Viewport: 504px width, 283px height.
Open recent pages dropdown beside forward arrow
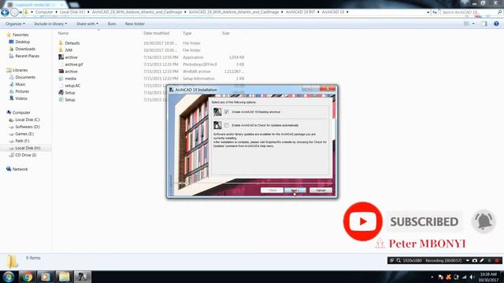point(20,13)
